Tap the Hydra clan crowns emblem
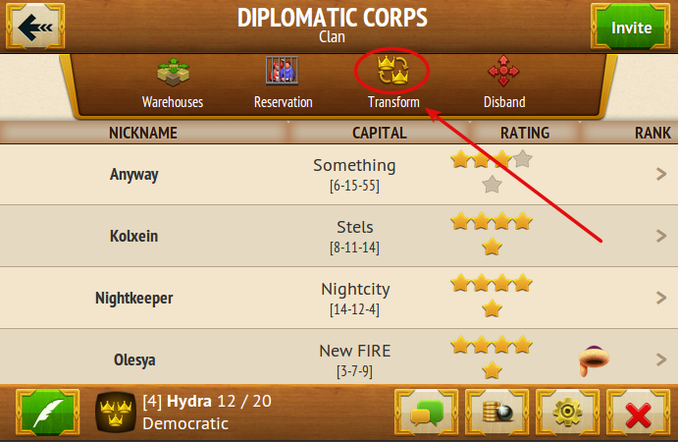The width and height of the screenshot is (678, 442). click(116, 413)
